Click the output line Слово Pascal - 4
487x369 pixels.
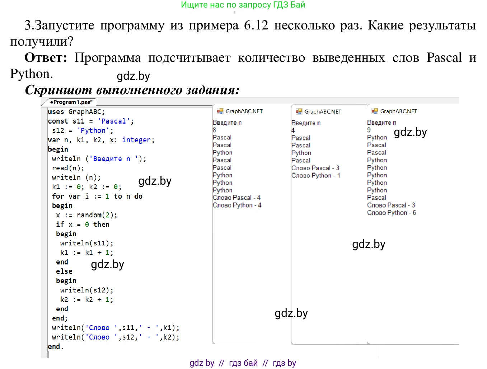click(x=237, y=198)
